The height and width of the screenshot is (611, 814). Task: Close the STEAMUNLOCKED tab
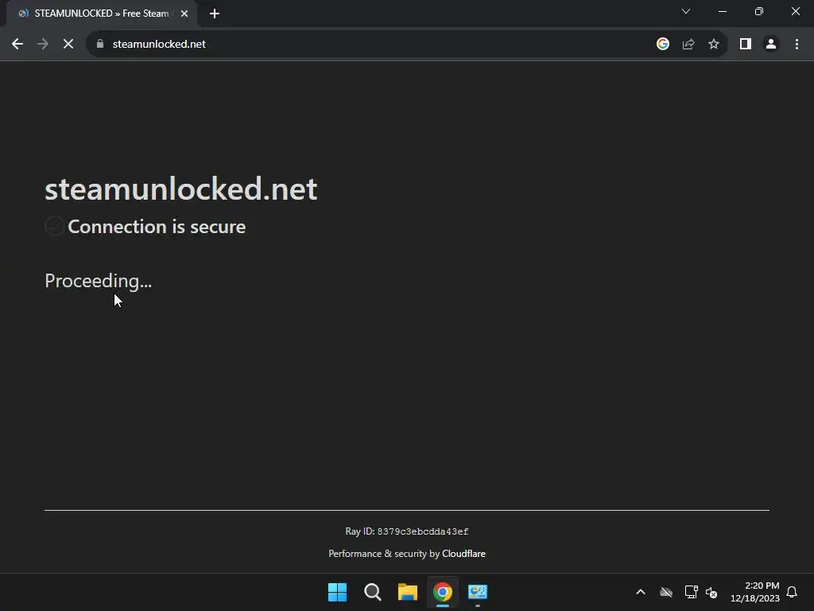(184, 14)
